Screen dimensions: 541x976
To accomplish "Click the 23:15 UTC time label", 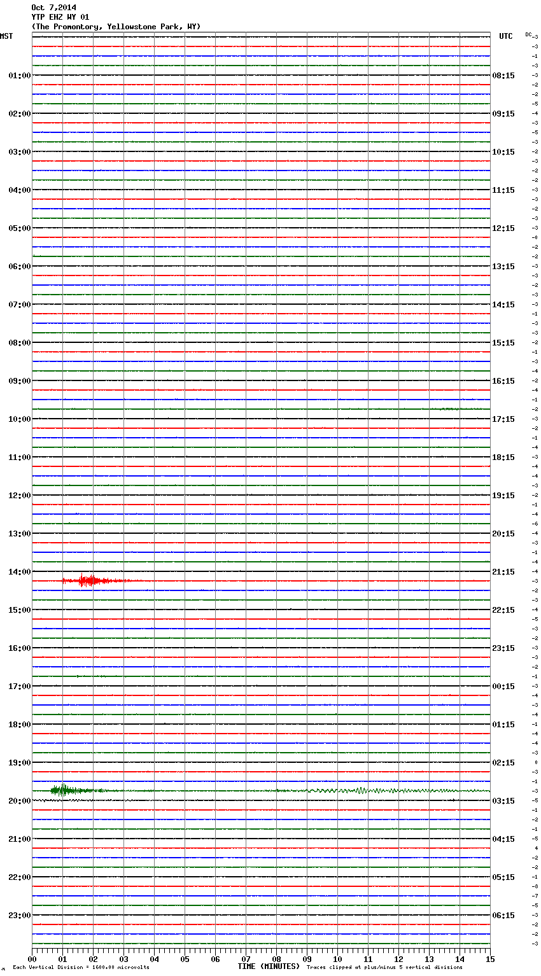I will [503, 648].
